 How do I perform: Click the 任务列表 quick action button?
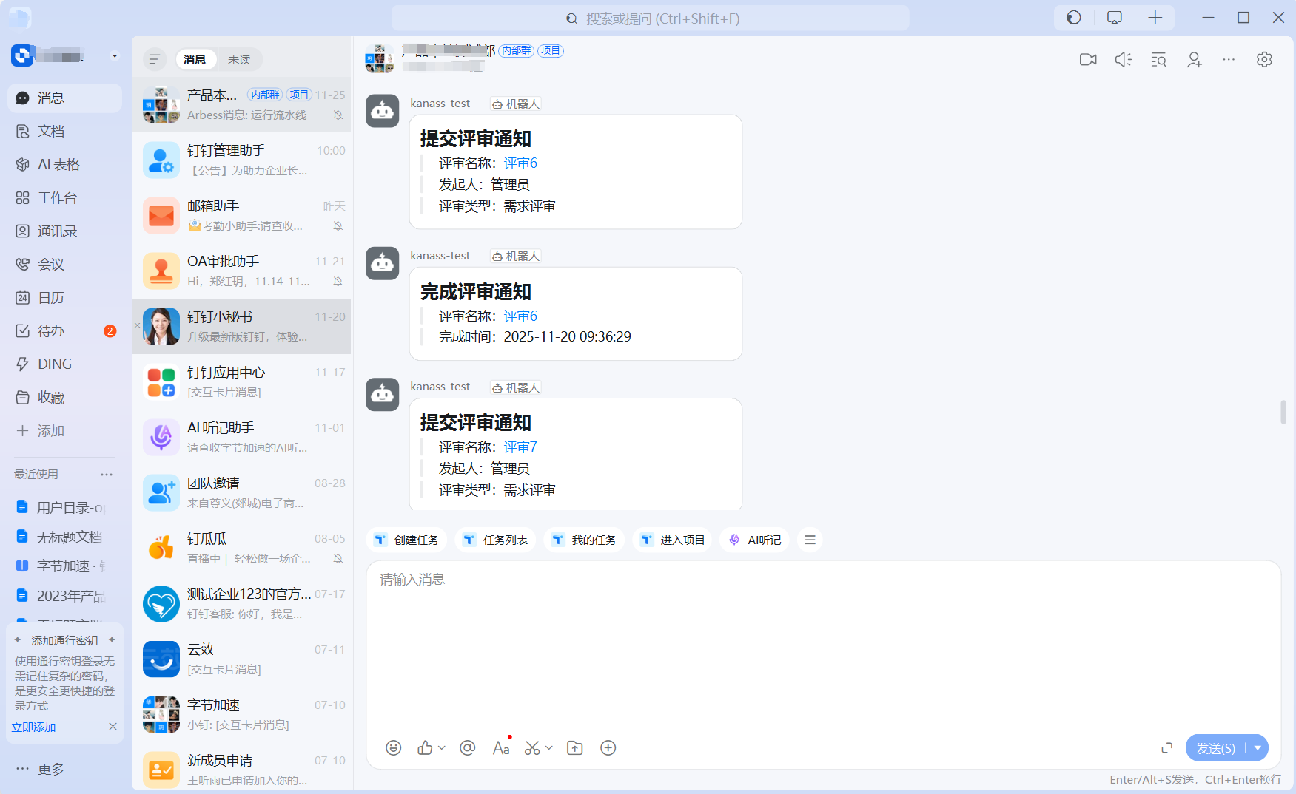(495, 540)
